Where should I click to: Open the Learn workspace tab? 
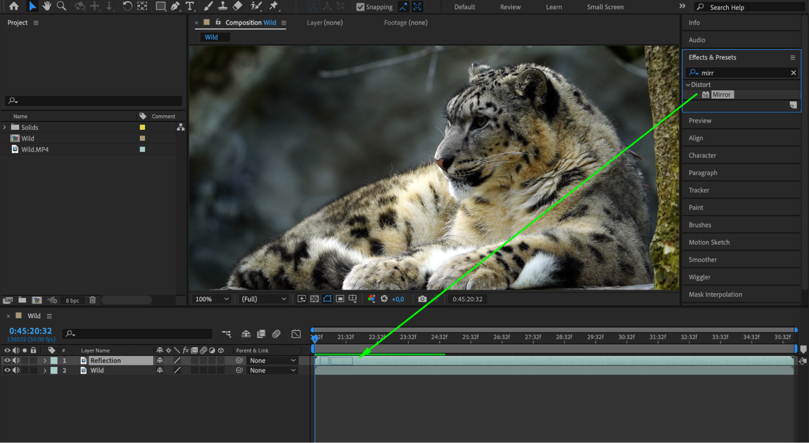click(x=553, y=7)
